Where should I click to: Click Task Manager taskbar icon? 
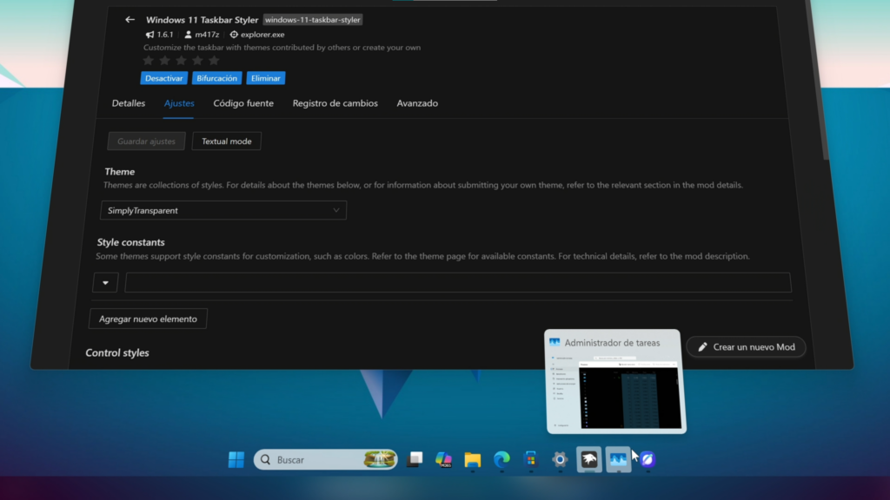pos(618,459)
